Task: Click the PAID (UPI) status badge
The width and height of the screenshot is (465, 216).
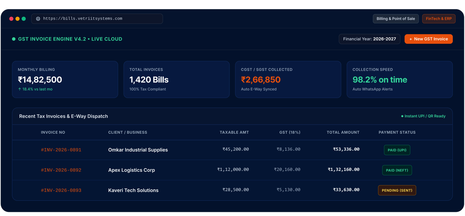Action: (397, 150)
